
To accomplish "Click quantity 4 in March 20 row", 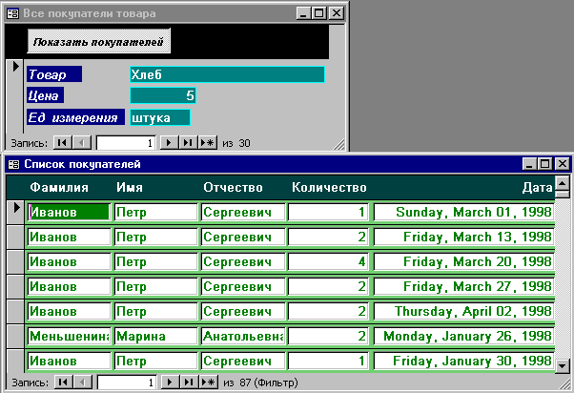I will point(328,262).
